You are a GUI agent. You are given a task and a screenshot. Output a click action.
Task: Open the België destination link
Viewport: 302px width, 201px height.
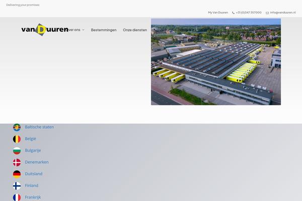(30, 139)
